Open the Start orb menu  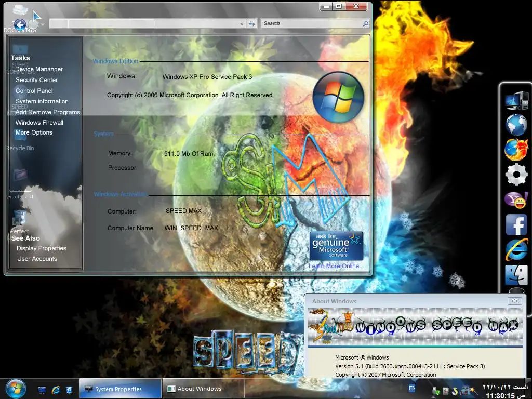tap(15, 389)
